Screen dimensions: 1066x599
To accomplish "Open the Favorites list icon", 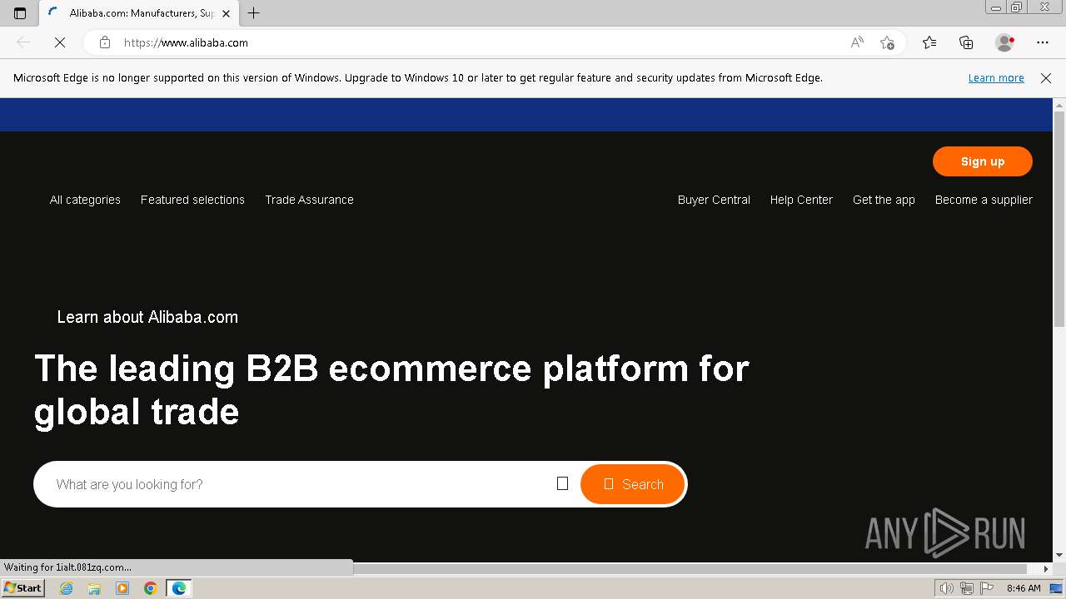I will (x=929, y=42).
